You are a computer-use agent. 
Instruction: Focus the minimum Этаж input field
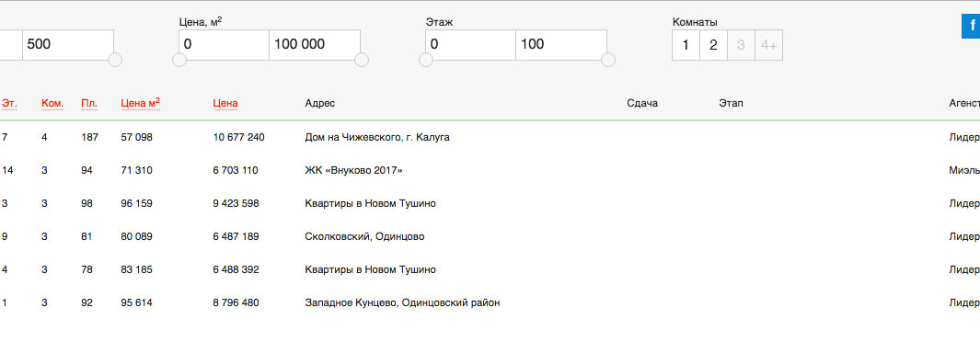click(470, 45)
